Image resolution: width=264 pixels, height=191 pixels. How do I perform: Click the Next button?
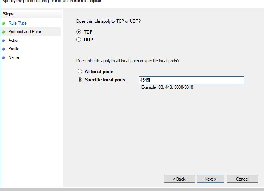point(210,179)
